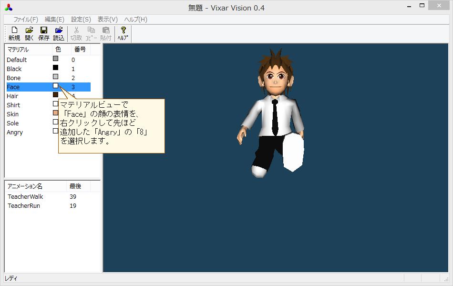Save the project with the 保存 icon
The image size is (453, 286).
[x=43, y=33]
